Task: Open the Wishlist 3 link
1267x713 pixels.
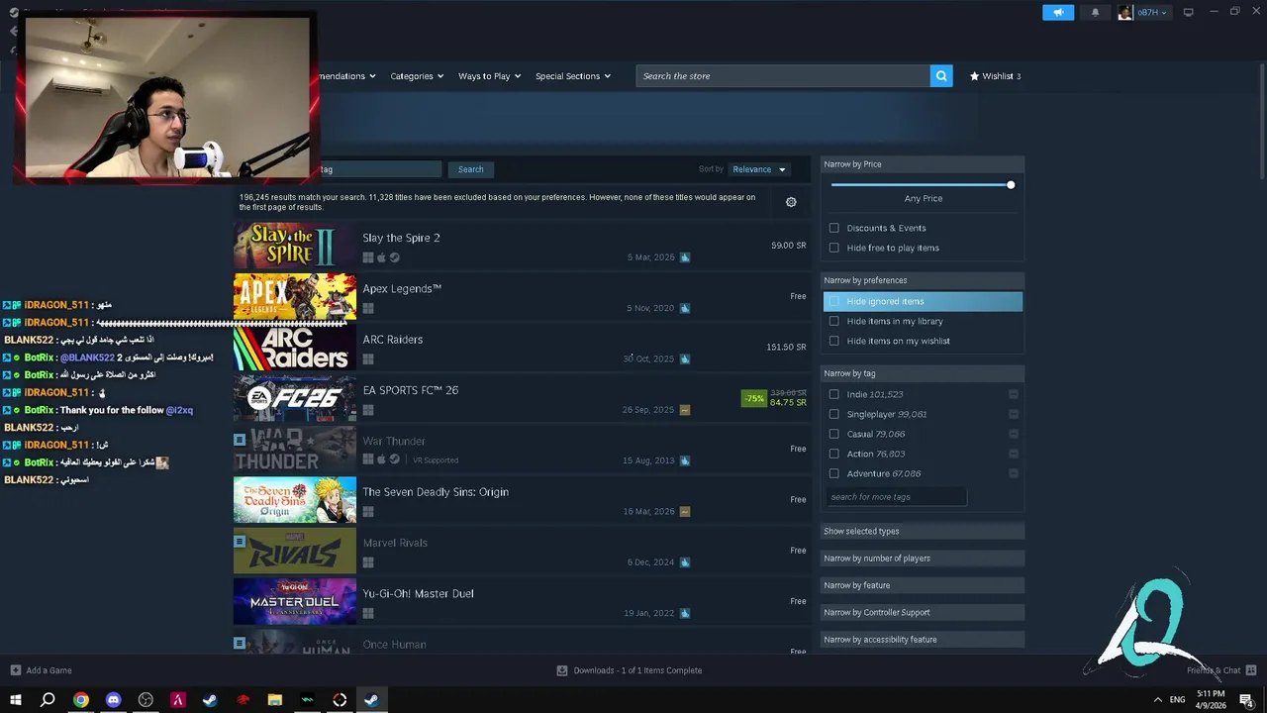Action: (x=996, y=76)
